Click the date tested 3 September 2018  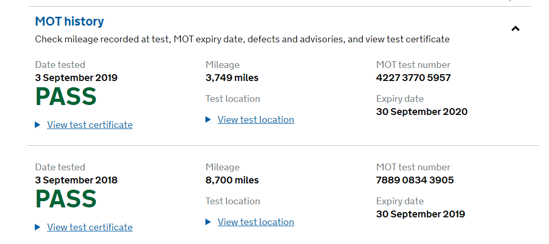[76, 180]
